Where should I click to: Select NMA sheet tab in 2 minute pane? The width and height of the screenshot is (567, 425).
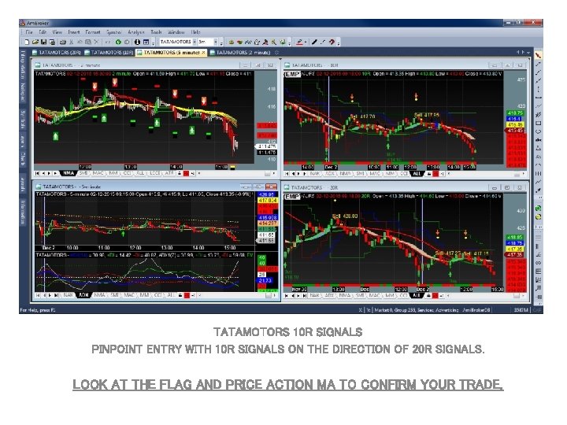(x=69, y=173)
